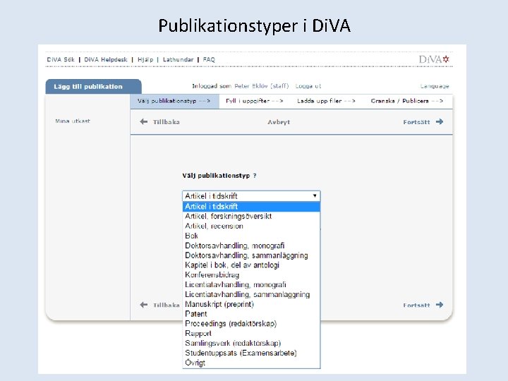
Task: Open the publication type dropdown arrow
Action: click(x=315, y=195)
